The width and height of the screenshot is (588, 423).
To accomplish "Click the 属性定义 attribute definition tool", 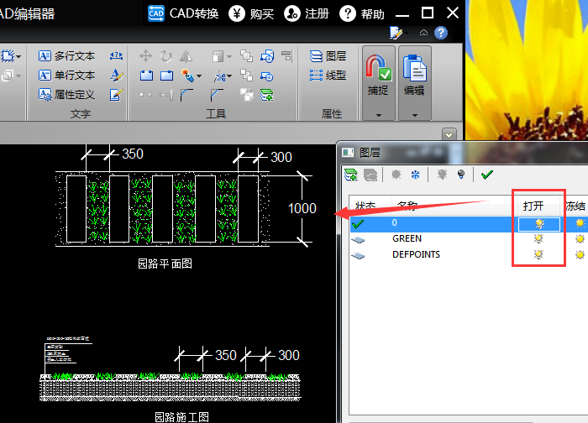I will [x=67, y=95].
